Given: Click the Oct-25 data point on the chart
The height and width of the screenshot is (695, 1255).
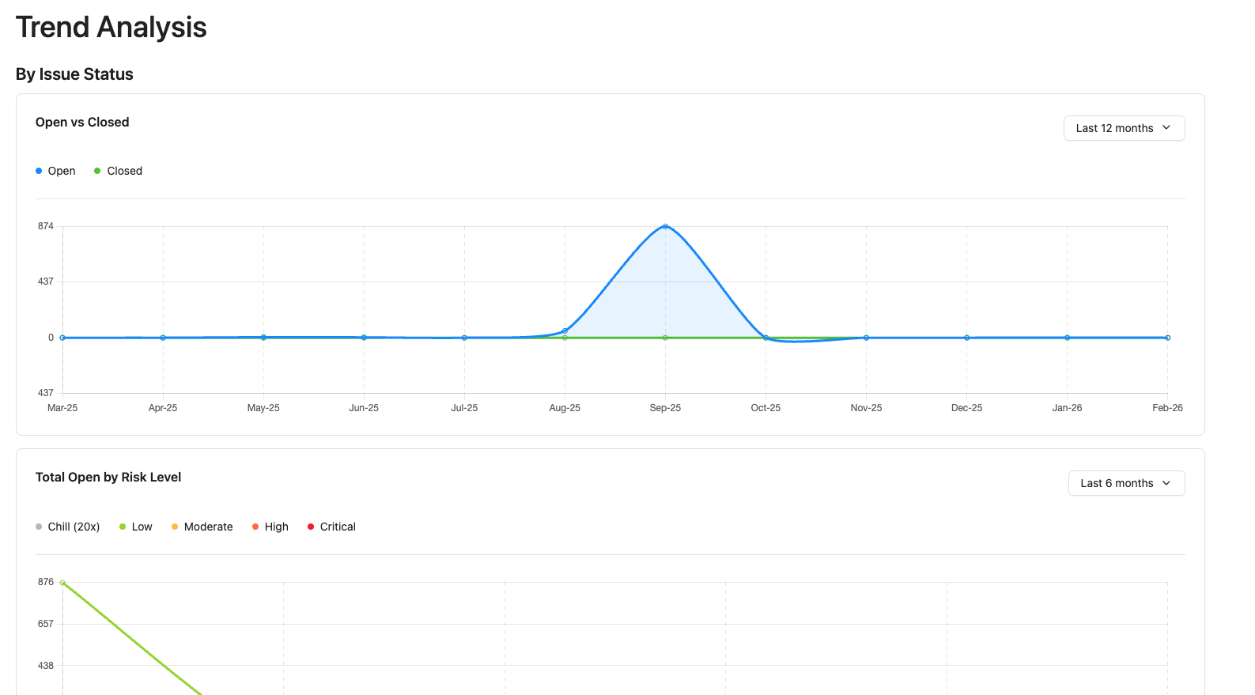Looking at the screenshot, I should (765, 338).
